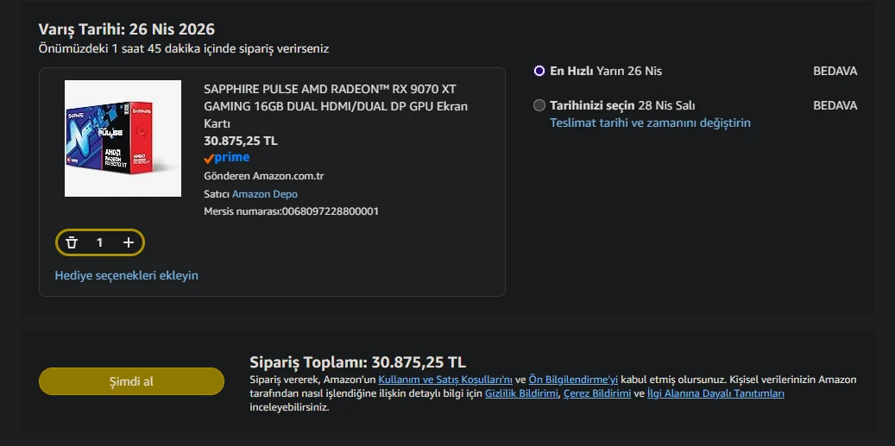Select Tarihinizi seçin 28 Nis Salı option
This screenshot has width=895, height=446.
[x=539, y=105]
